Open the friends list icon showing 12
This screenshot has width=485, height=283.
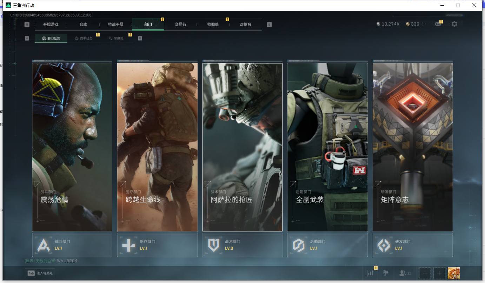click(405, 273)
